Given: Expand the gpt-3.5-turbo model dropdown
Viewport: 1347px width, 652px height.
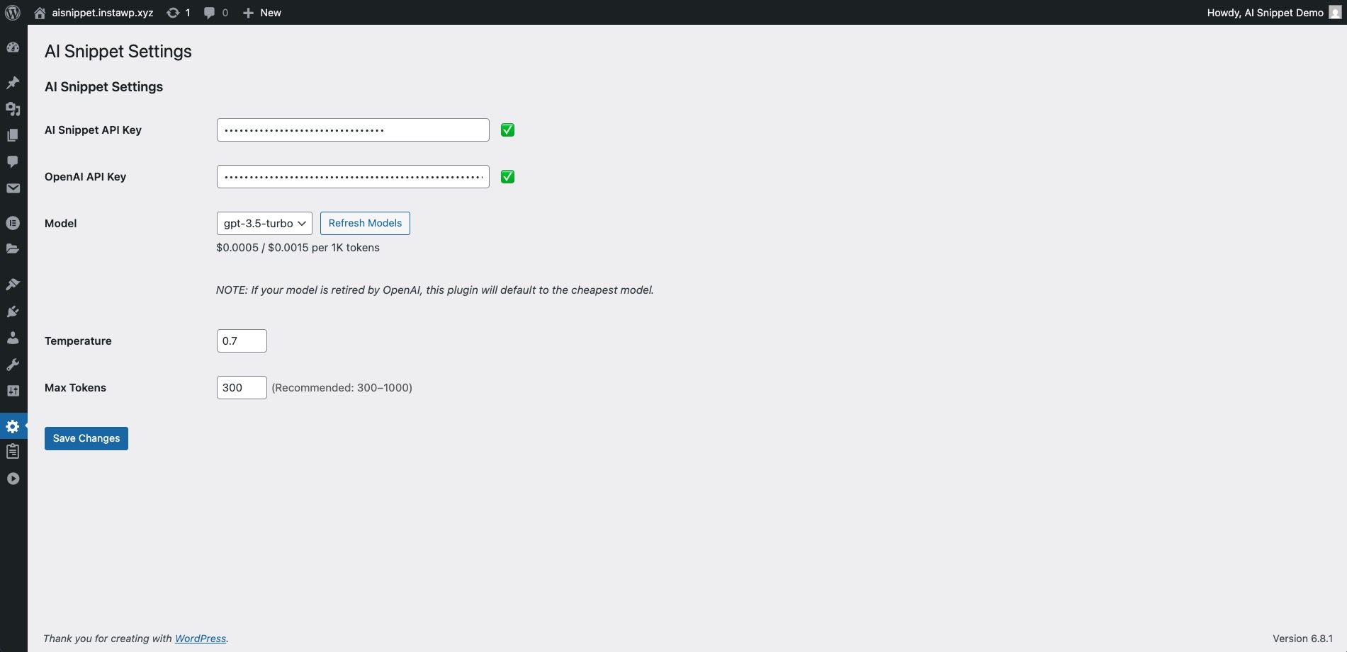Looking at the screenshot, I should 264,223.
